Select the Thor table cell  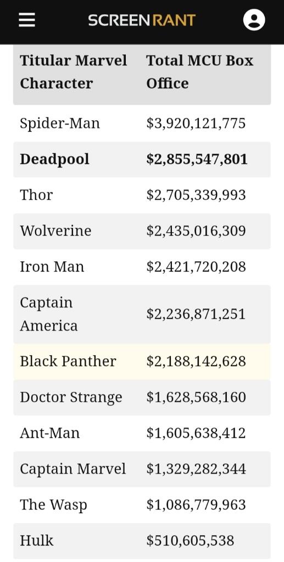coord(36,195)
